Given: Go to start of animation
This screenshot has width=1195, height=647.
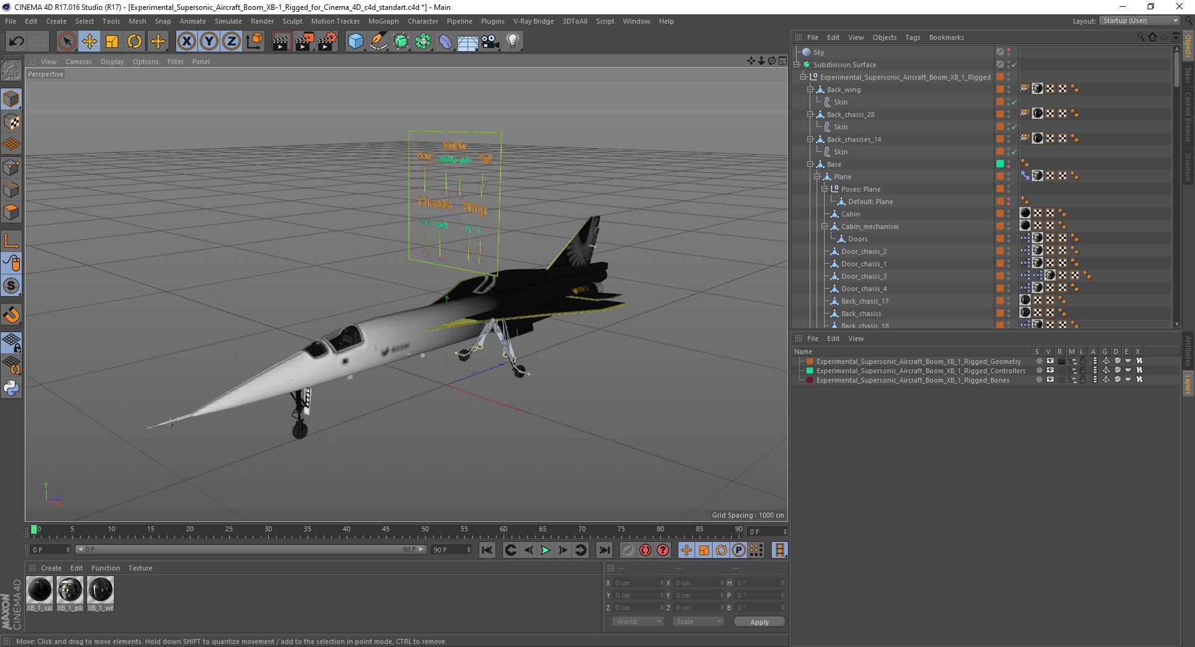Looking at the screenshot, I should [x=487, y=550].
